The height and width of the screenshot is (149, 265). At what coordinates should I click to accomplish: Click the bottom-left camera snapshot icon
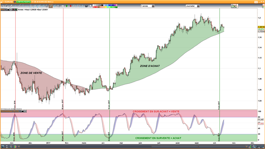point(3,147)
